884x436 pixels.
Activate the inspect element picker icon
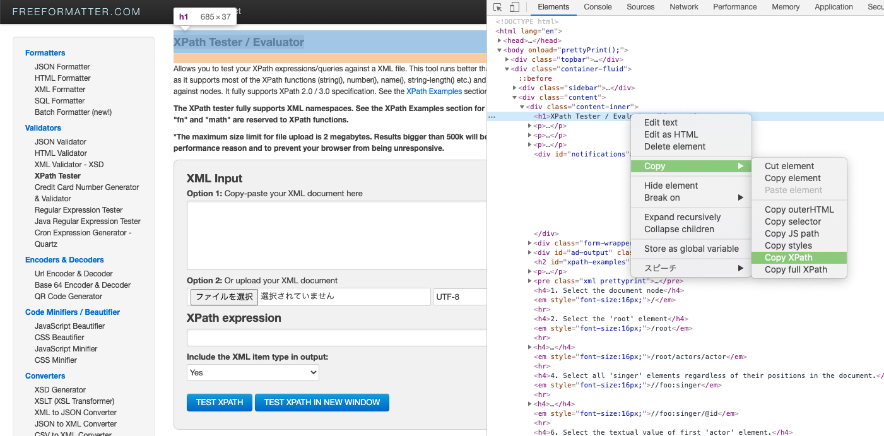[498, 7]
